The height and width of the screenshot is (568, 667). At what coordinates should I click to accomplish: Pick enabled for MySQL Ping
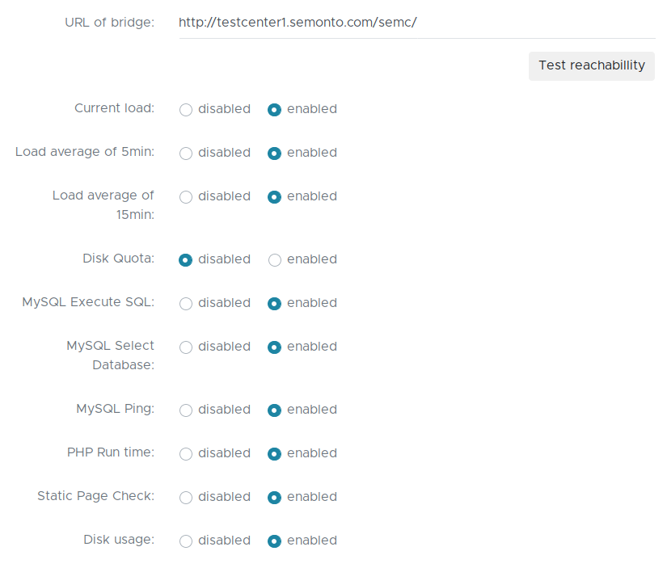click(x=275, y=410)
